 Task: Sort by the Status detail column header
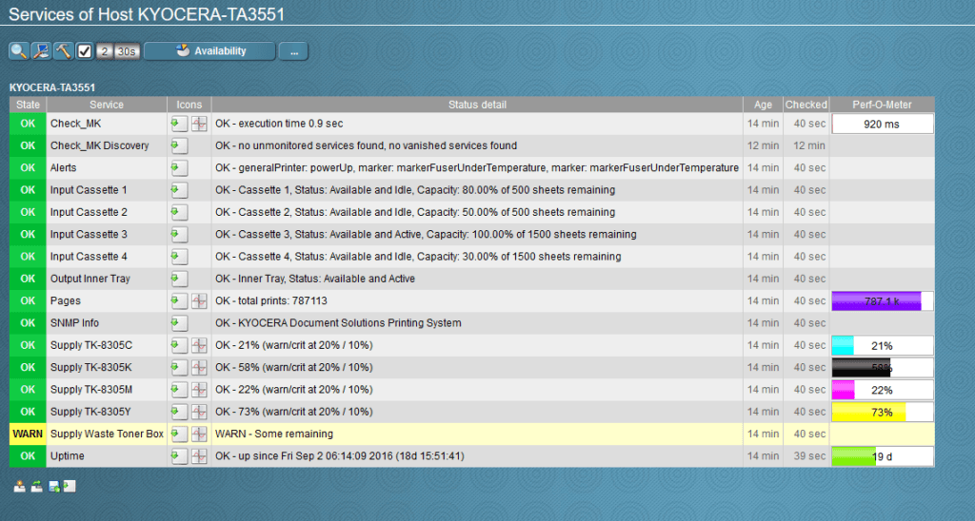pos(477,105)
